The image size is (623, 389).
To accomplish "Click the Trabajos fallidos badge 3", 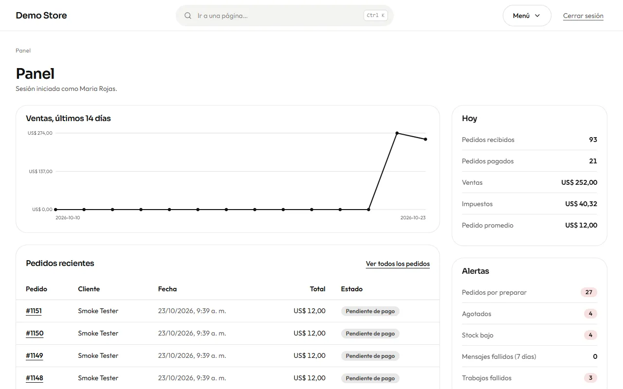I will 590,378.
